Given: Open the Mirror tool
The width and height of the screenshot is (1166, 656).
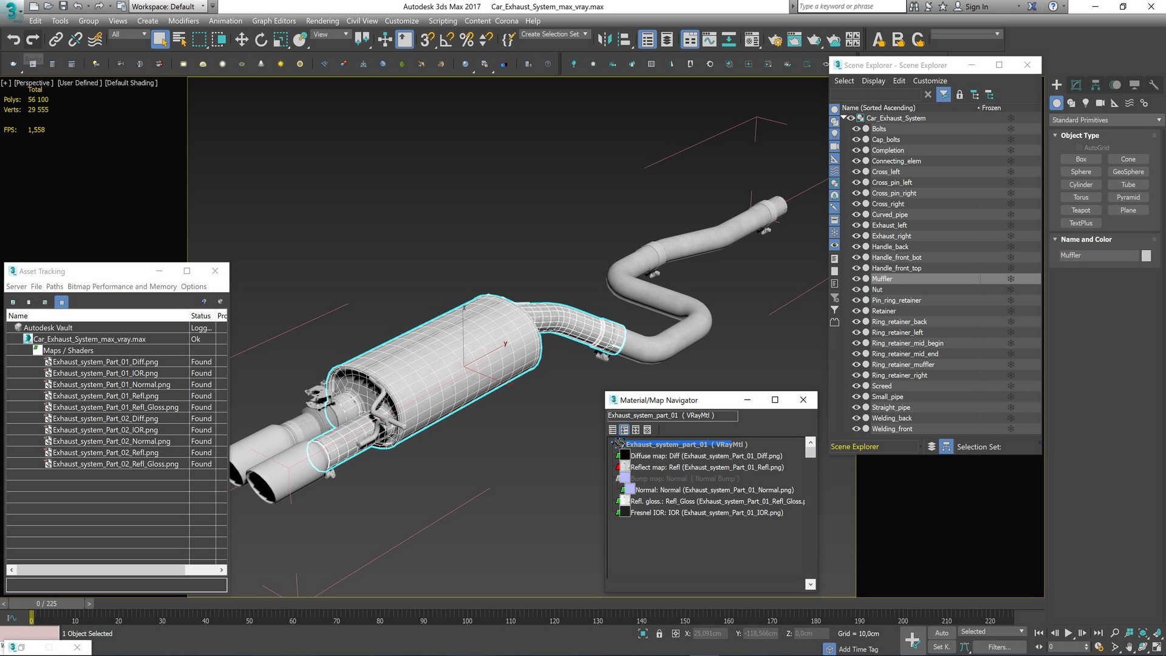Looking at the screenshot, I should [604, 40].
